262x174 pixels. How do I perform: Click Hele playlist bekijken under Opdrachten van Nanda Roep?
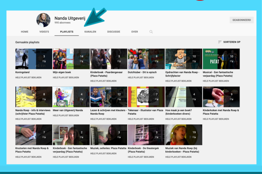[x=178, y=81]
